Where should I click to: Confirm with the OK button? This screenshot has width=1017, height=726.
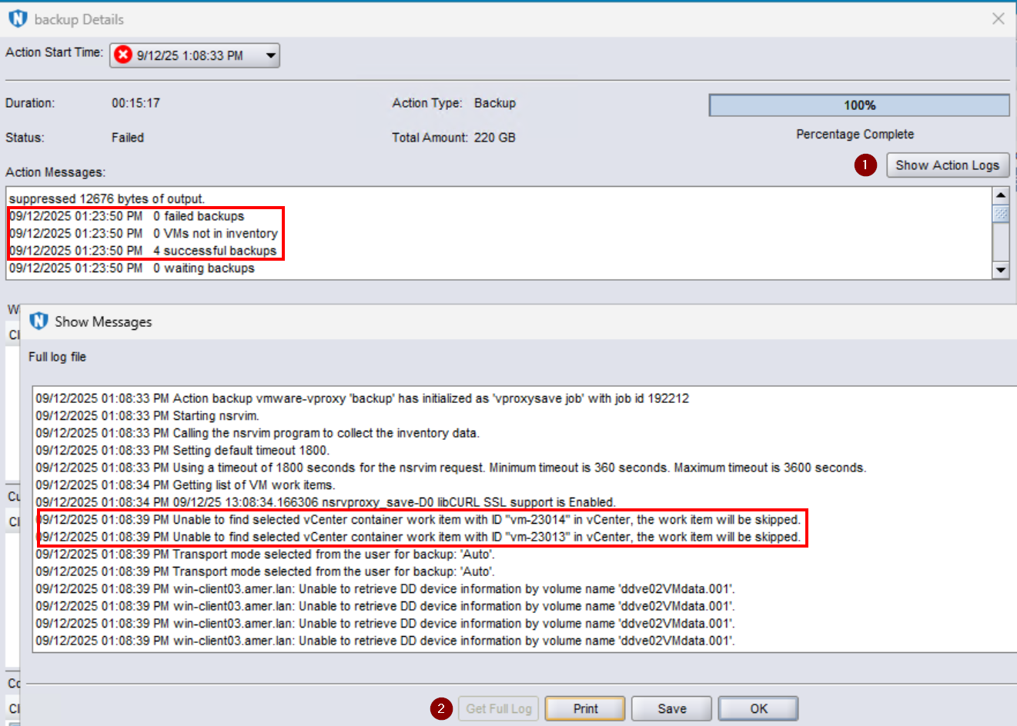(x=758, y=708)
